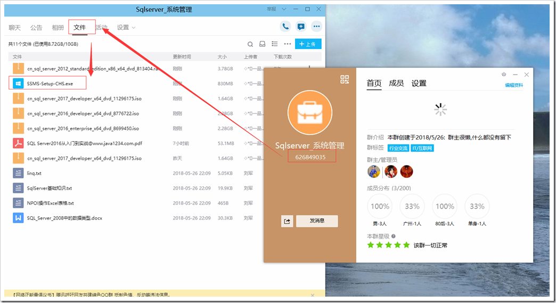Select the 首页 tab in profile card

pos(374,83)
